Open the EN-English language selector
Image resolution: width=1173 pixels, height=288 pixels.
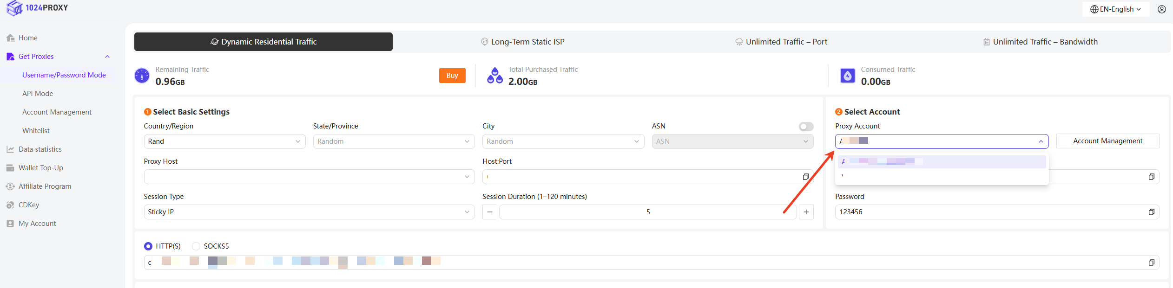1115,9
